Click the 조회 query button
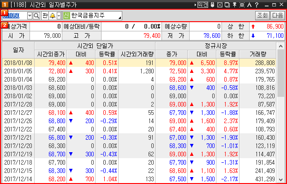 tap(262, 16)
